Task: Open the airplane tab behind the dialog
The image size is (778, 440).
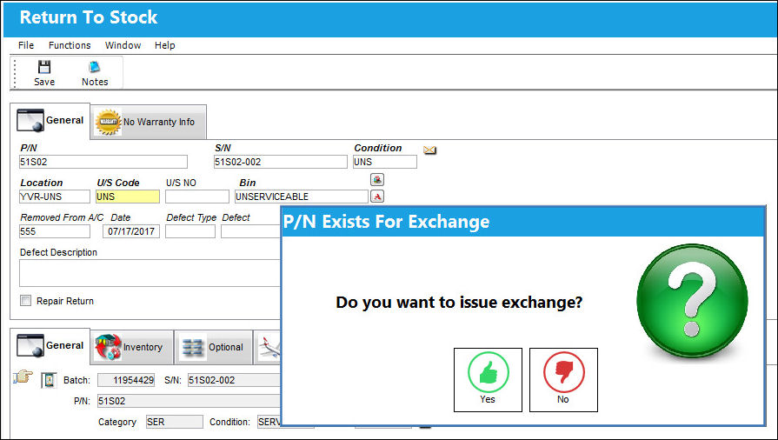Action: coord(268,347)
